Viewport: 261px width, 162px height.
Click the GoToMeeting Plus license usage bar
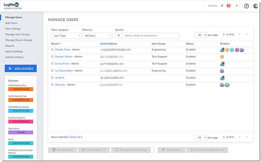pos(21,89)
